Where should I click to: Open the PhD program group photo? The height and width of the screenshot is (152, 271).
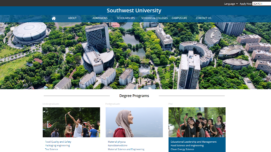tap(197, 122)
